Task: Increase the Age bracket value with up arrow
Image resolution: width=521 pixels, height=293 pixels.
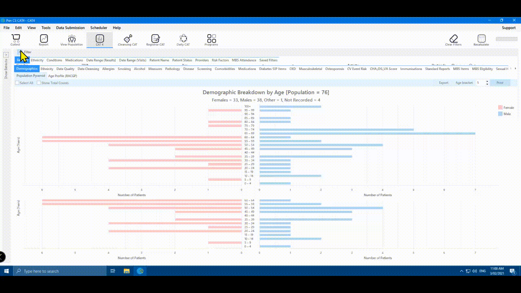Action: point(487,81)
